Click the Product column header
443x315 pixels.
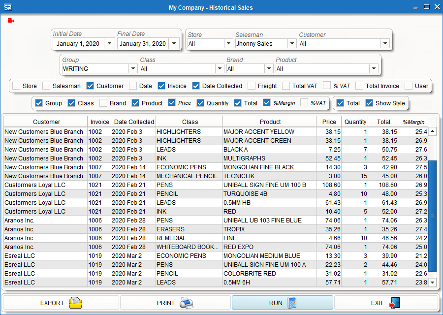tap(270, 122)
